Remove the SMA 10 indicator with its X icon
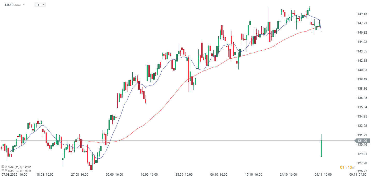The height and width of the screenshot is (179, 373). click(6, 170)
